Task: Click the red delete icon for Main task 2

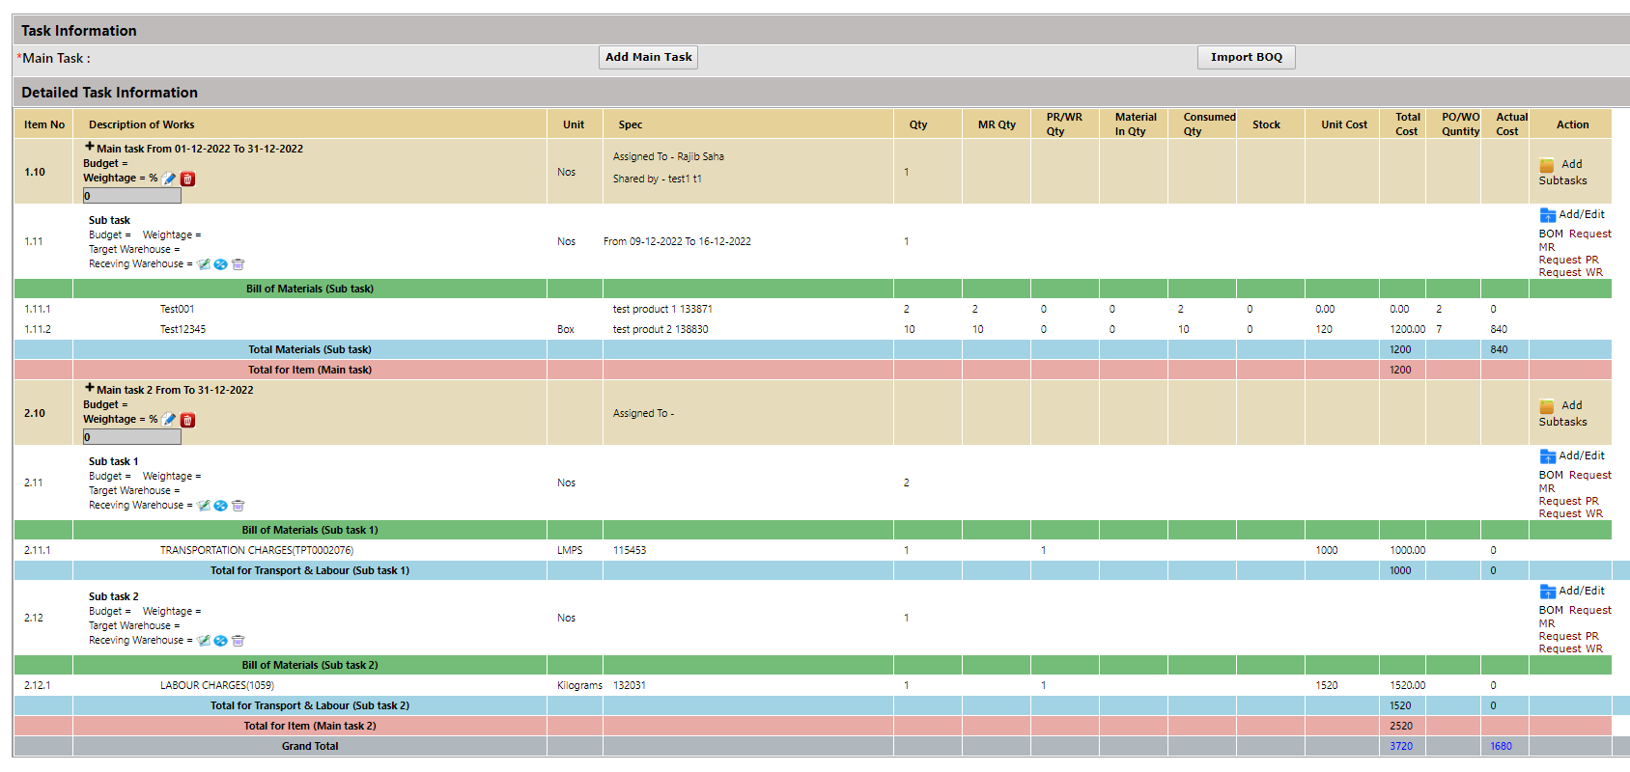Action: point(188,420)
